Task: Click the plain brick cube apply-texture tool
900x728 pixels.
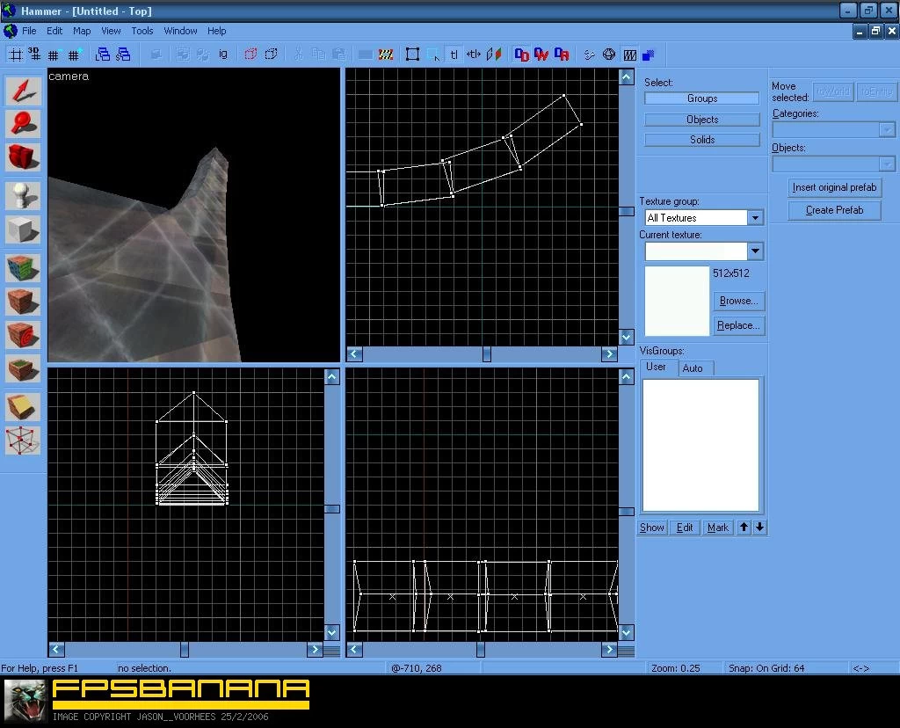Action: click(x=23, y=302)
